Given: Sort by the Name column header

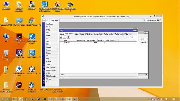Looking at the screenshot, I should [x=69, y=40].
